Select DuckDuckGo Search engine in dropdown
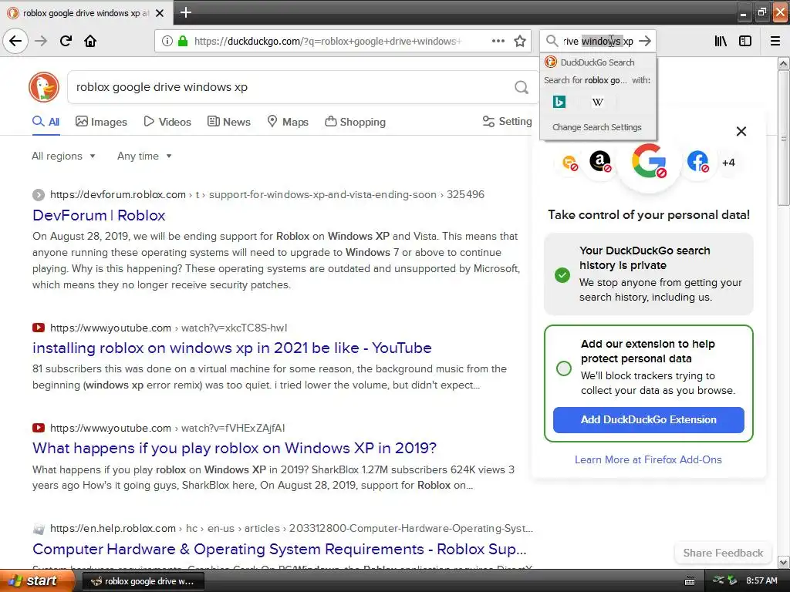The image size is (790, 592). coord(598,62)
